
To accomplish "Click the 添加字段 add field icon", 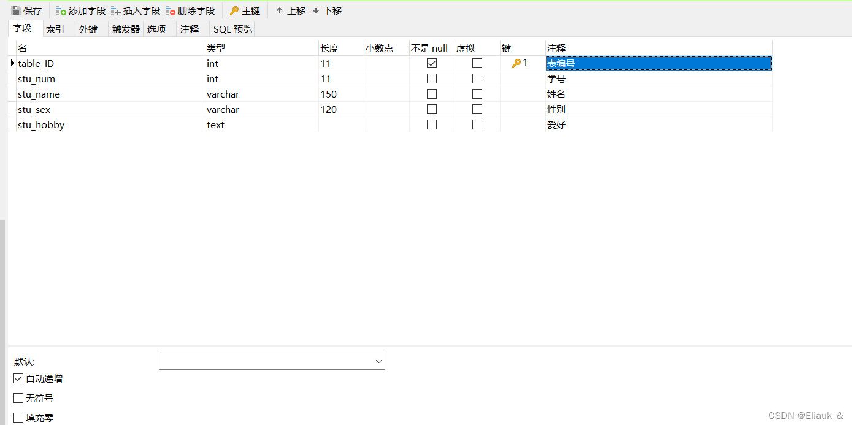I will pos(61,10).
